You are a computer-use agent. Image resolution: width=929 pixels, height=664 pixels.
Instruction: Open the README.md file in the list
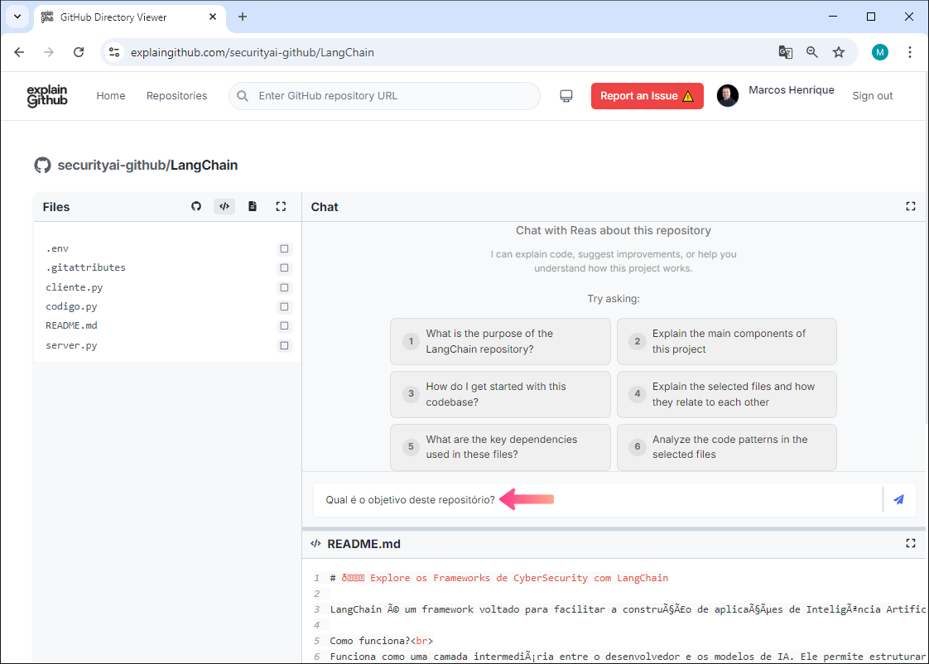point(72,325)
